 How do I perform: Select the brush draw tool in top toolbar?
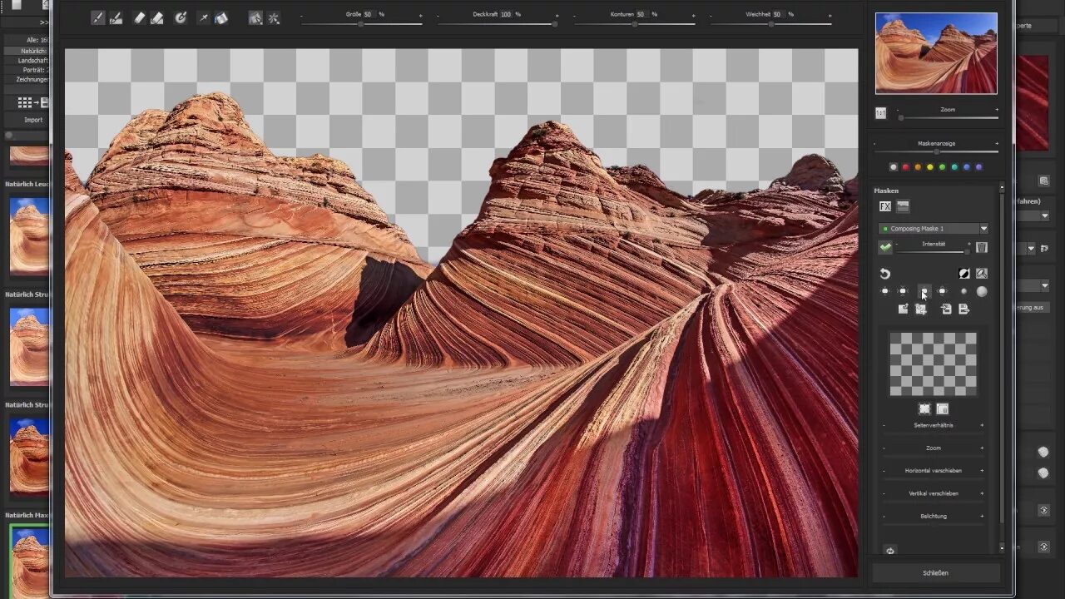coord(97,17)
